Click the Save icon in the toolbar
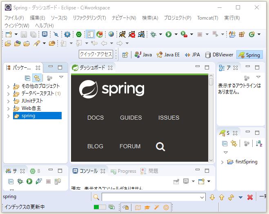 pyautogui.click(x=24, y=34)
